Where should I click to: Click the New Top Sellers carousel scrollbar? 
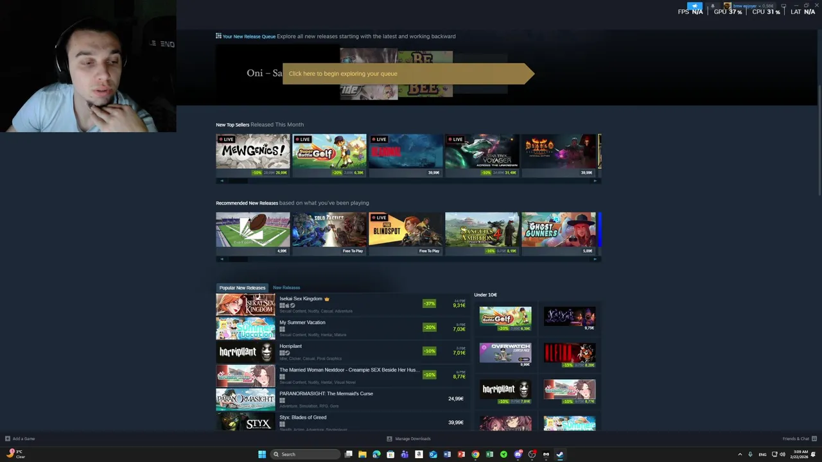(x=408, y=181)
